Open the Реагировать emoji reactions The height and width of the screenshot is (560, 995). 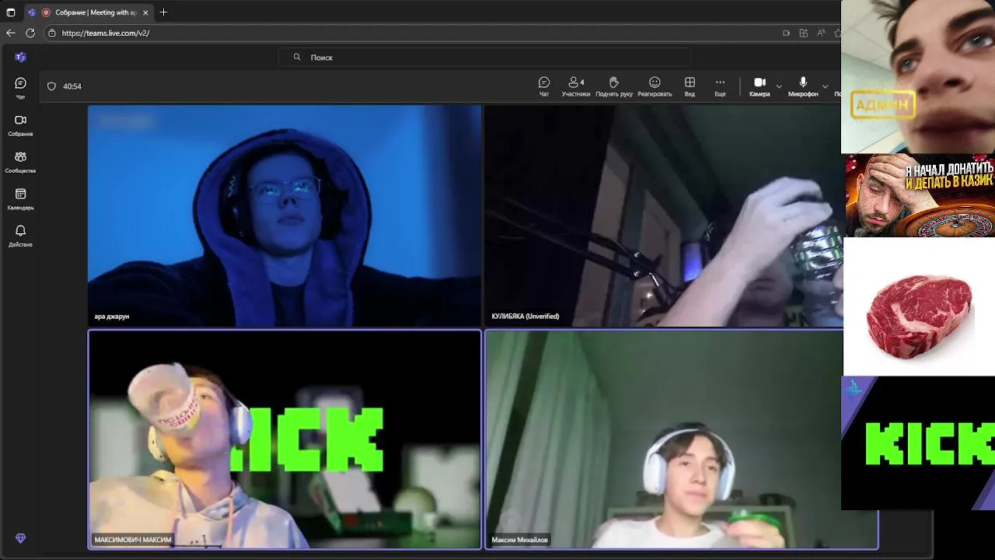[x=655, y=86]
